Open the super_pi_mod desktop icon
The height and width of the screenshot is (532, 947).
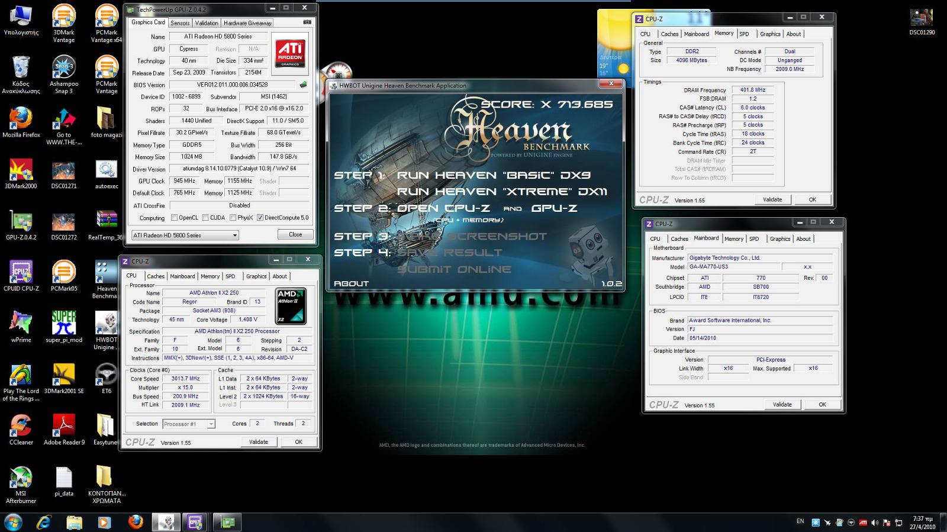click(x=64, y=327)
